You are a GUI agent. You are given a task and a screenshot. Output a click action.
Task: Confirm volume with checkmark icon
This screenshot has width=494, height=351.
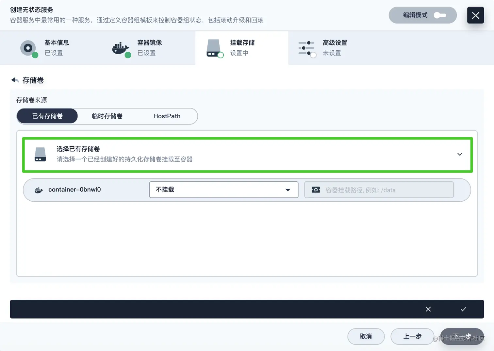tap(463, 309)
